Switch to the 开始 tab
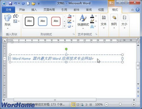Image resolution: width=142 pixels, height=109 pixels. (x=22, y=10)
